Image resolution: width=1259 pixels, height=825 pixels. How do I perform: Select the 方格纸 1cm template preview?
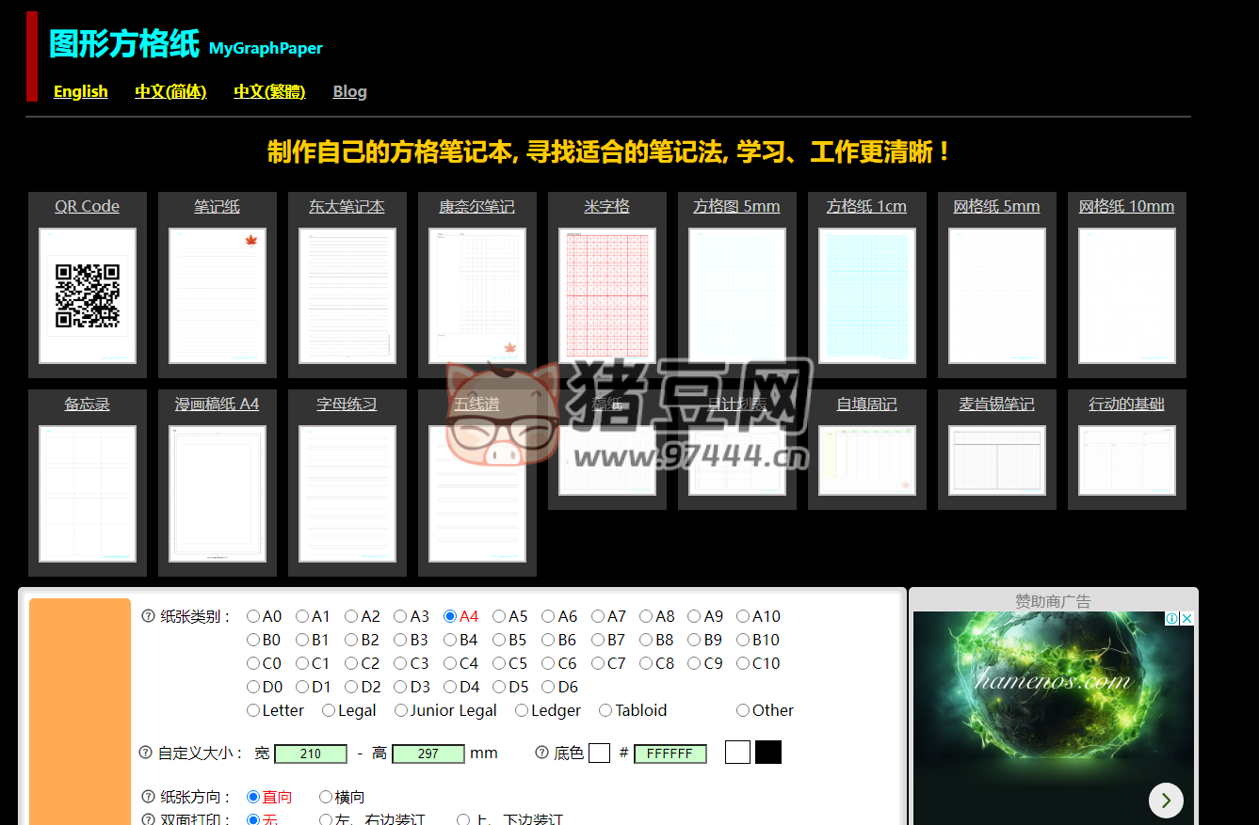[x=866, y=294]
